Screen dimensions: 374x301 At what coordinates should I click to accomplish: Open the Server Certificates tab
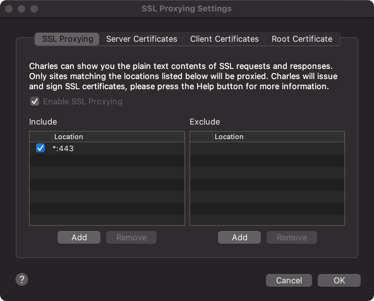pos(142,39)
